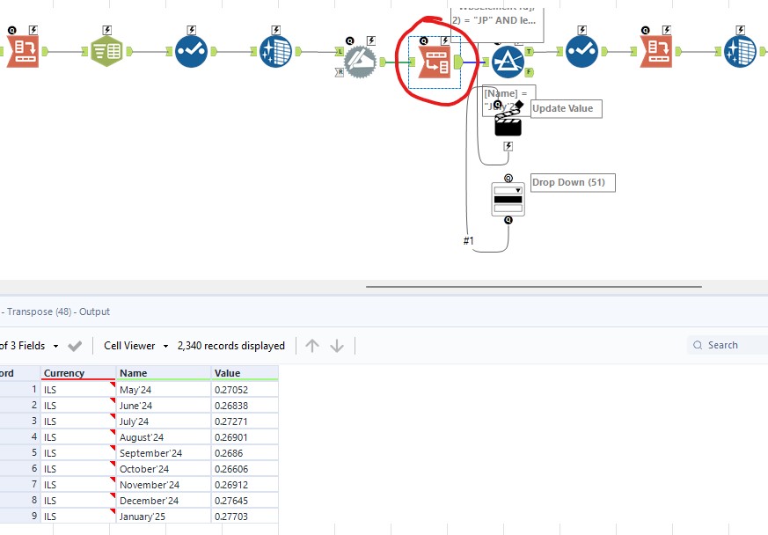Click the rightmost Data Cleansing tool

tap(740, 51)
